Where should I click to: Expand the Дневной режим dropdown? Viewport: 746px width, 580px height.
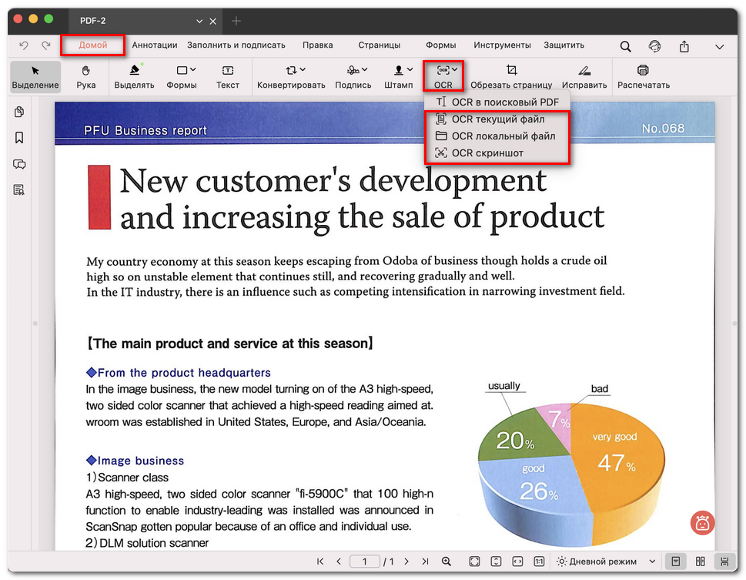652,562
